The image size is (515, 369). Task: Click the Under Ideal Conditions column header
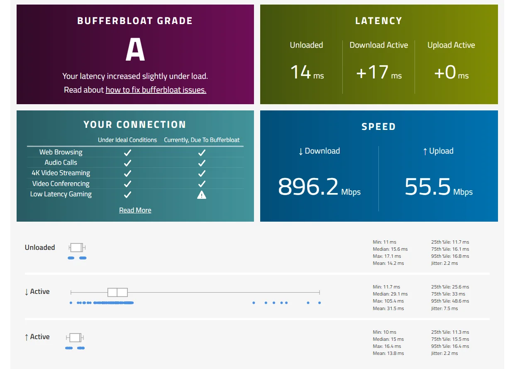coord(127,140)
